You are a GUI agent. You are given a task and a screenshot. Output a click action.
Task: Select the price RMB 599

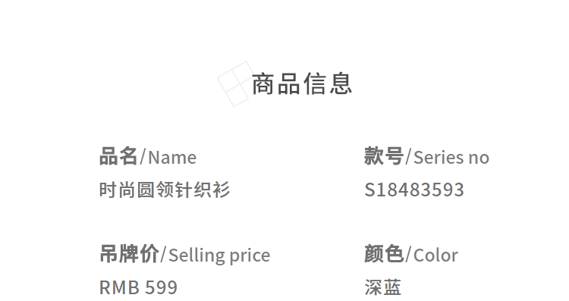(x=138, y=287)
